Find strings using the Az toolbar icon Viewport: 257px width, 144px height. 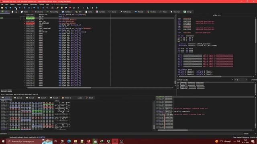click(84, 8)
